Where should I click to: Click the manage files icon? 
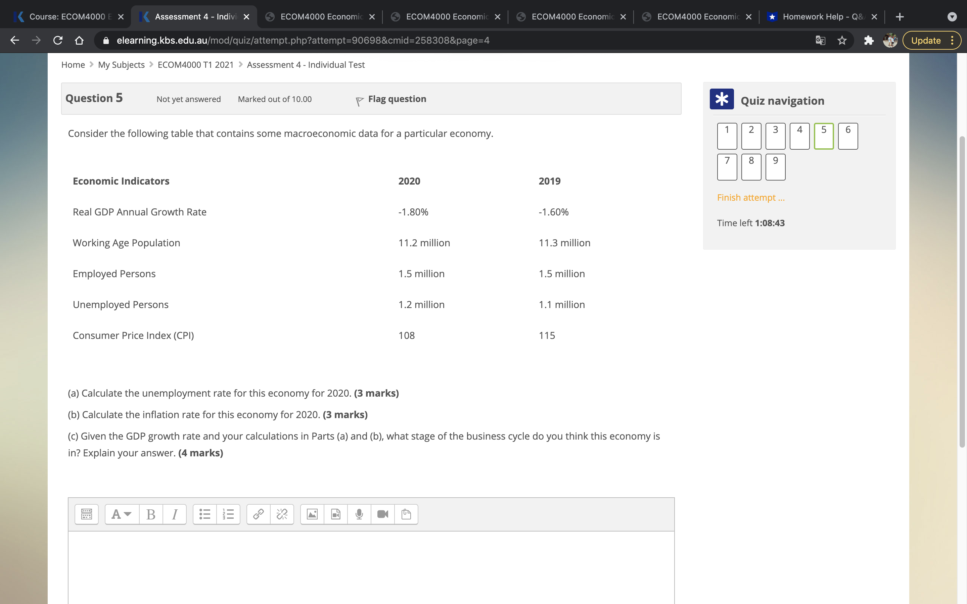point(406,514)
